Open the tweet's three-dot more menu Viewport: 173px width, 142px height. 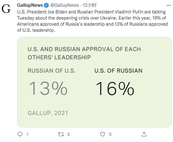click(169, 5)
